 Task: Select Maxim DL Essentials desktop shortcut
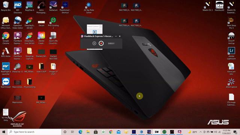(x=231, y=7)
